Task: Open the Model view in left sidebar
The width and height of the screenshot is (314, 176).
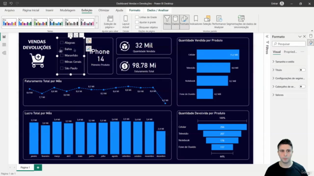Action: 4,53
